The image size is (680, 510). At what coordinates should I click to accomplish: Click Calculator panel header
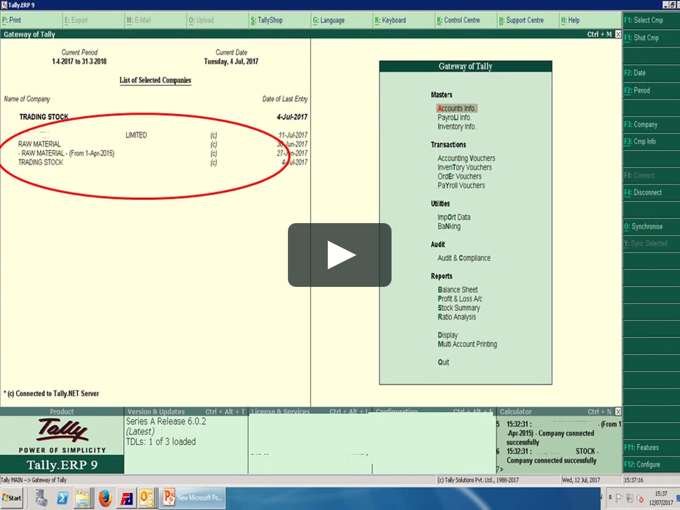coord(559,412)
